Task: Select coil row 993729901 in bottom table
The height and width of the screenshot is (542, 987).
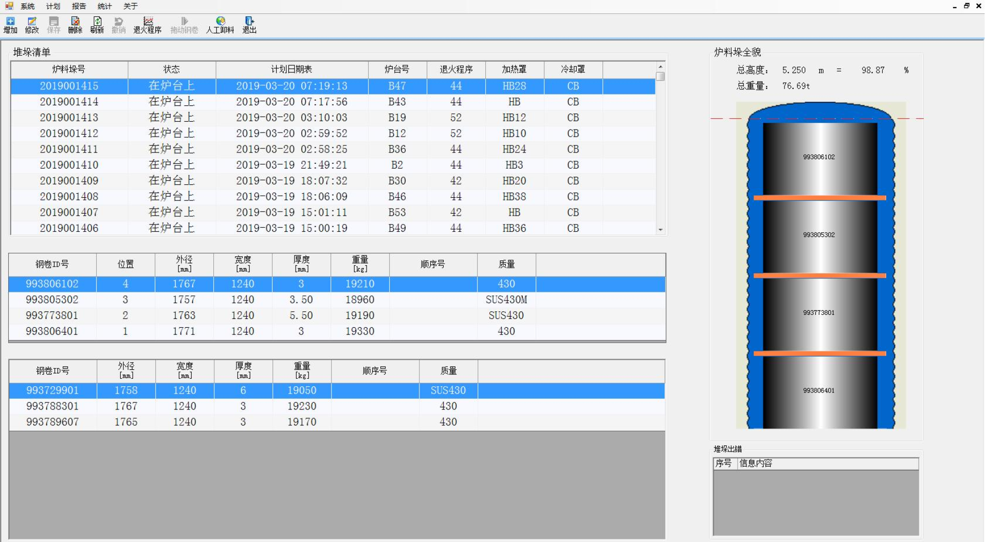Action: (337, 390)
